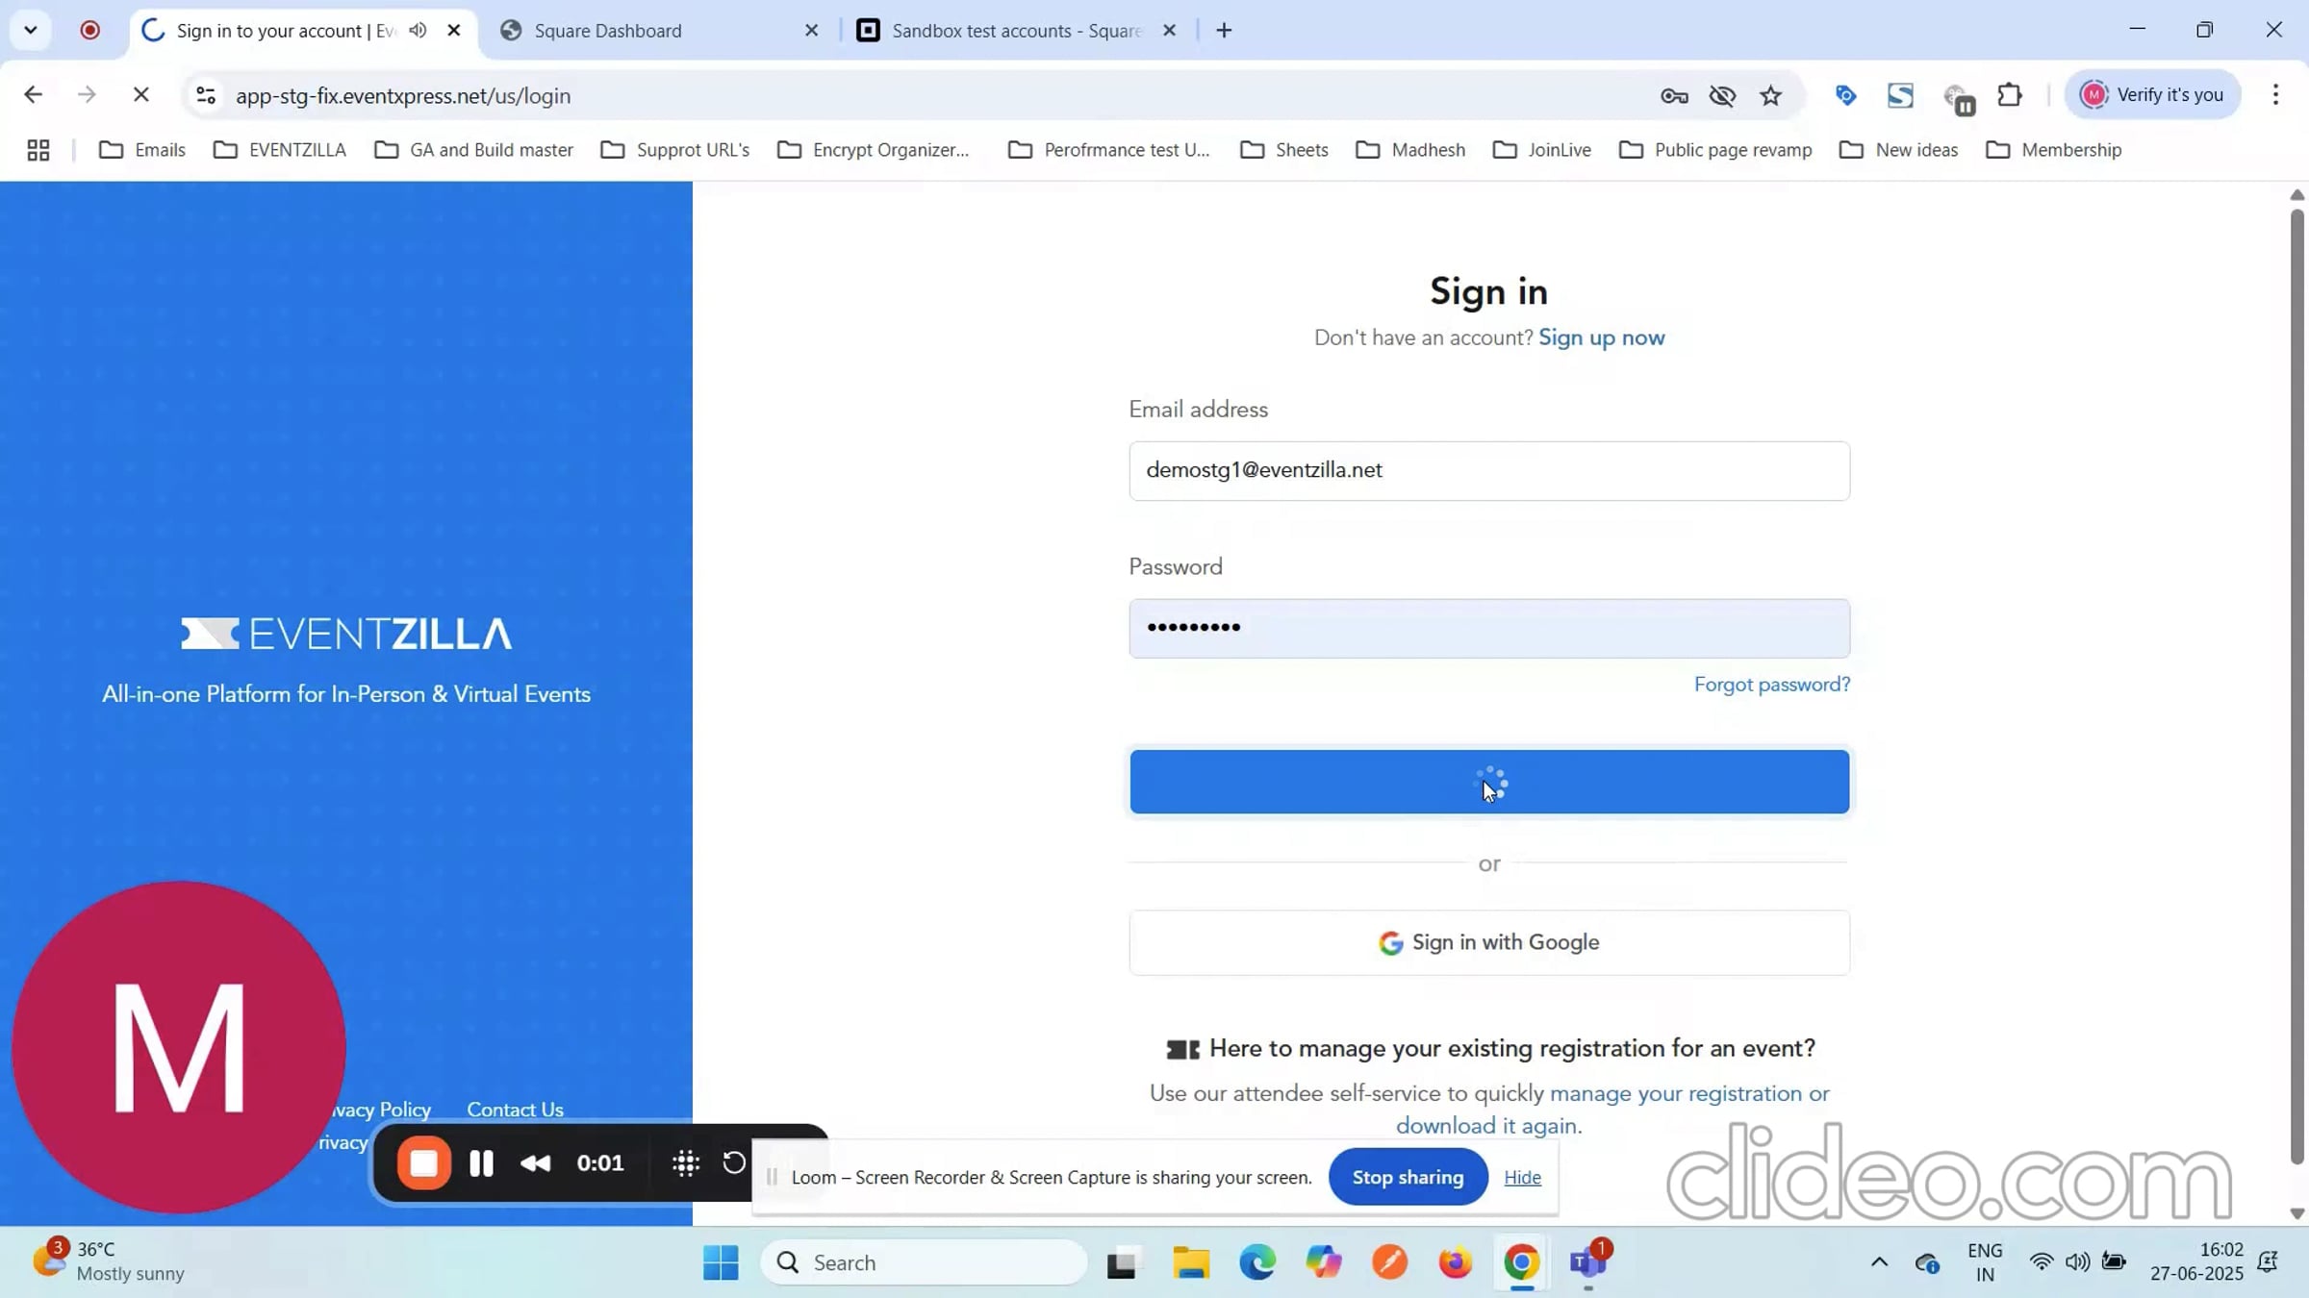The height and width of the screenshot is (1298, 2309).
Task: Bookmark this page with the star icon
Action: 1771,95
